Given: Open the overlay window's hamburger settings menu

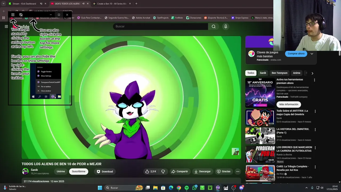Looking at the screenshot, I should pos(13,15).
